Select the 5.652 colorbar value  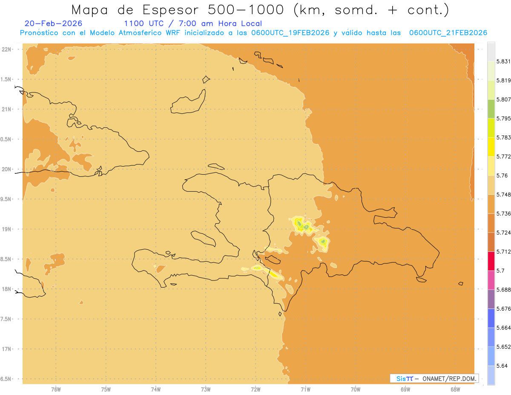[x=504, y=347]
